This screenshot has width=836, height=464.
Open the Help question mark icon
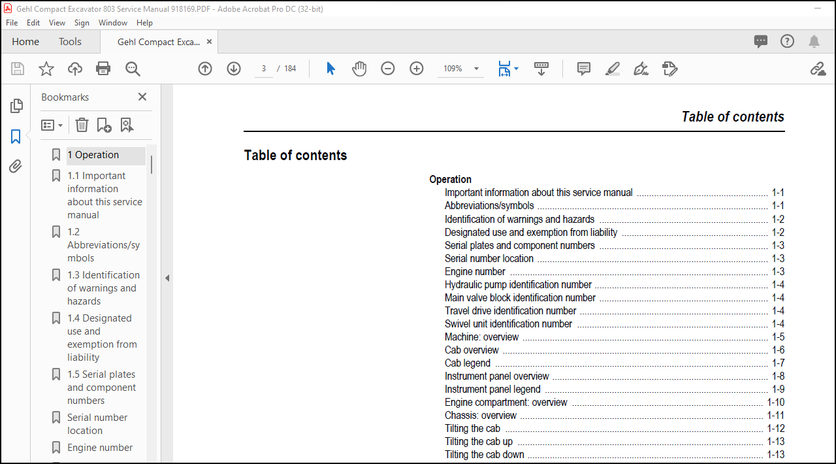788,41
